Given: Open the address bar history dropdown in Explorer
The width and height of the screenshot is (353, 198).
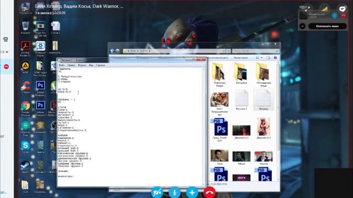Looking at the screenshot, I should click(224, 51).
